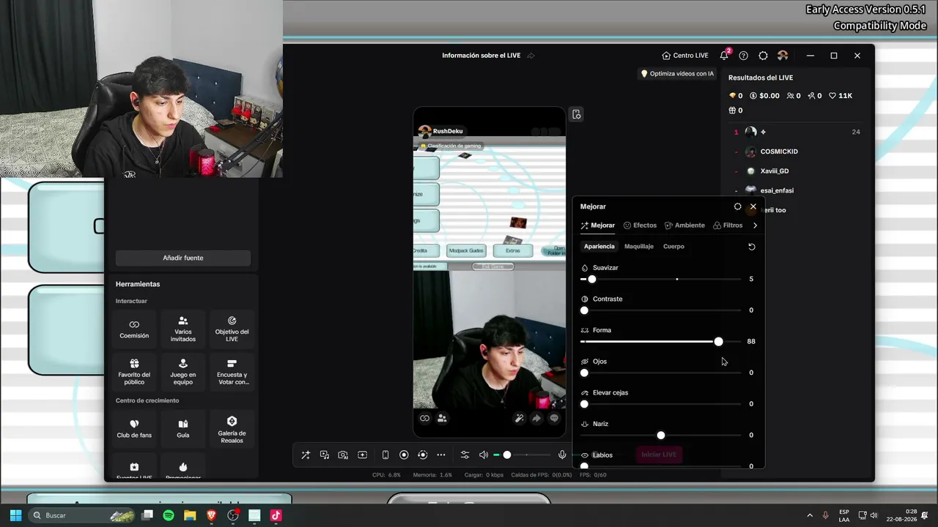Adjust the Nariz slider handle
This screenshot has height=527, width=938.
click(661, 436)
